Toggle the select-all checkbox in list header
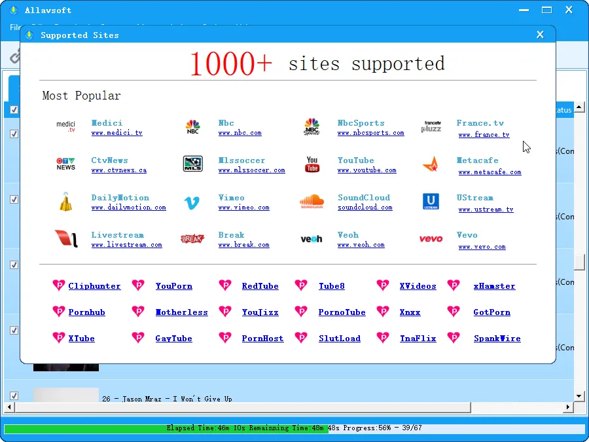The image size is (589, 442). tap(14, 110)
